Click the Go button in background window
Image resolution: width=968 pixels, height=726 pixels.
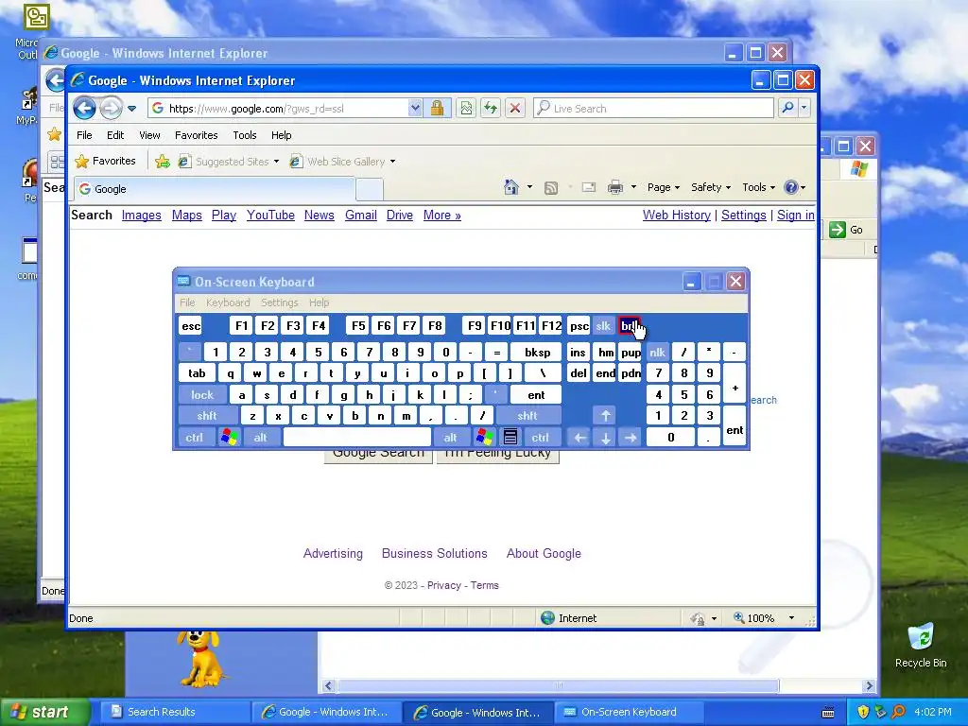pos(846,230)
